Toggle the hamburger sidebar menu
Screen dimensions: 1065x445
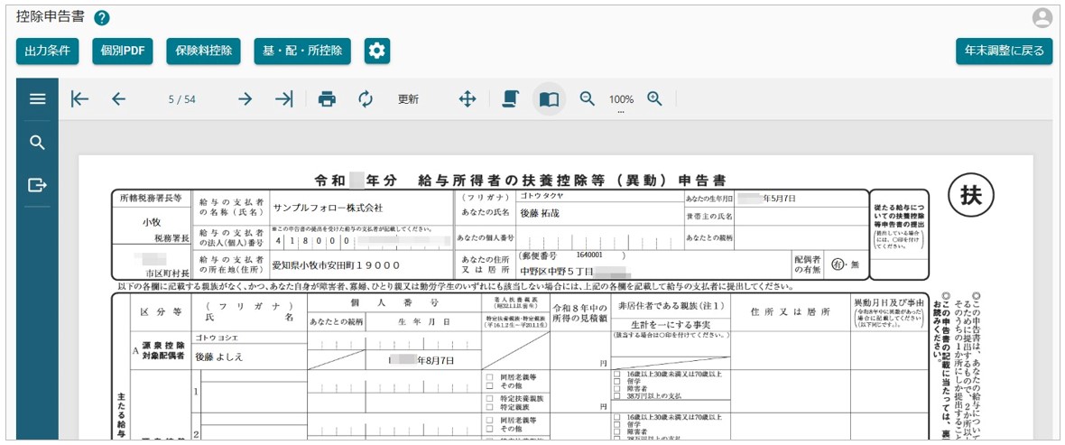[x=37, y=99]
